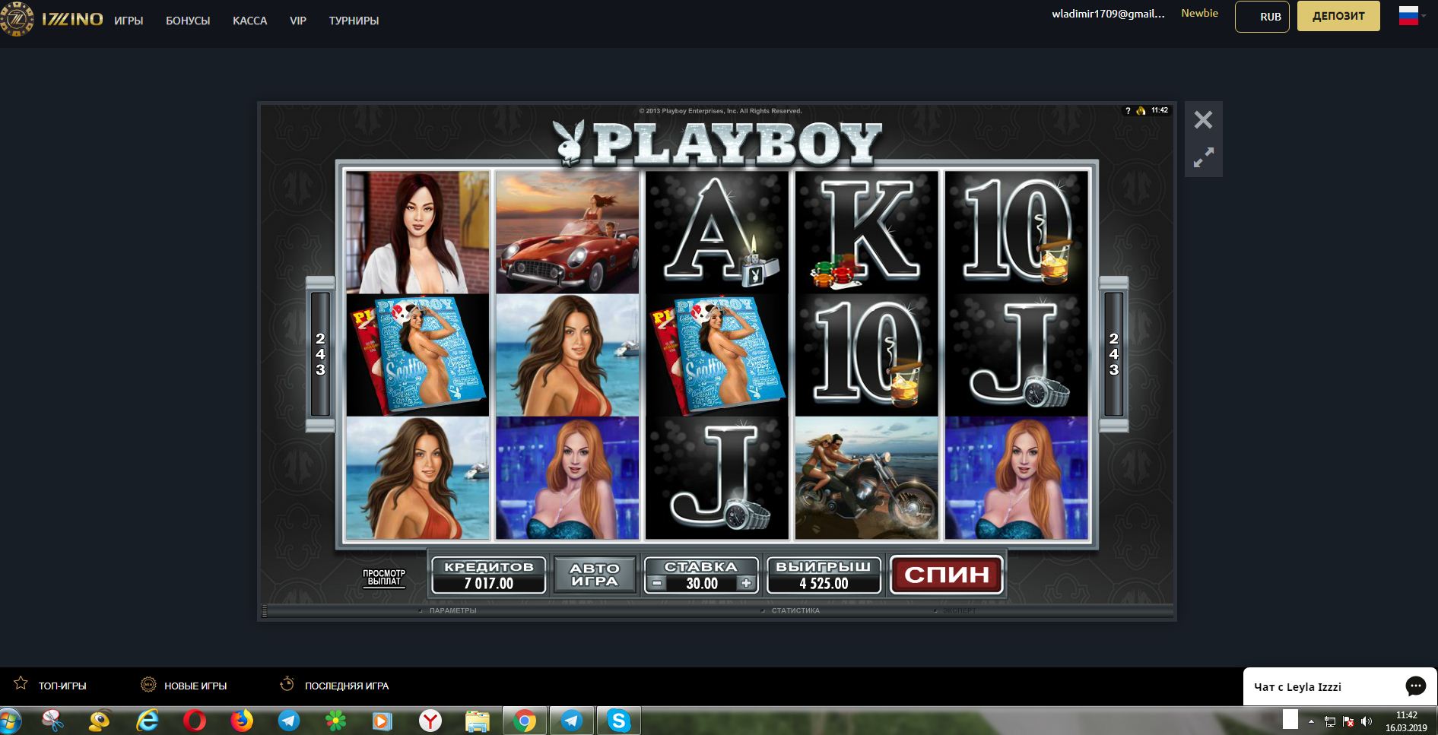Image resolution: width=1438 pixels, height=735 pixels.
Task: Open the Action Center flag icon
Action: pos(1348,721)
